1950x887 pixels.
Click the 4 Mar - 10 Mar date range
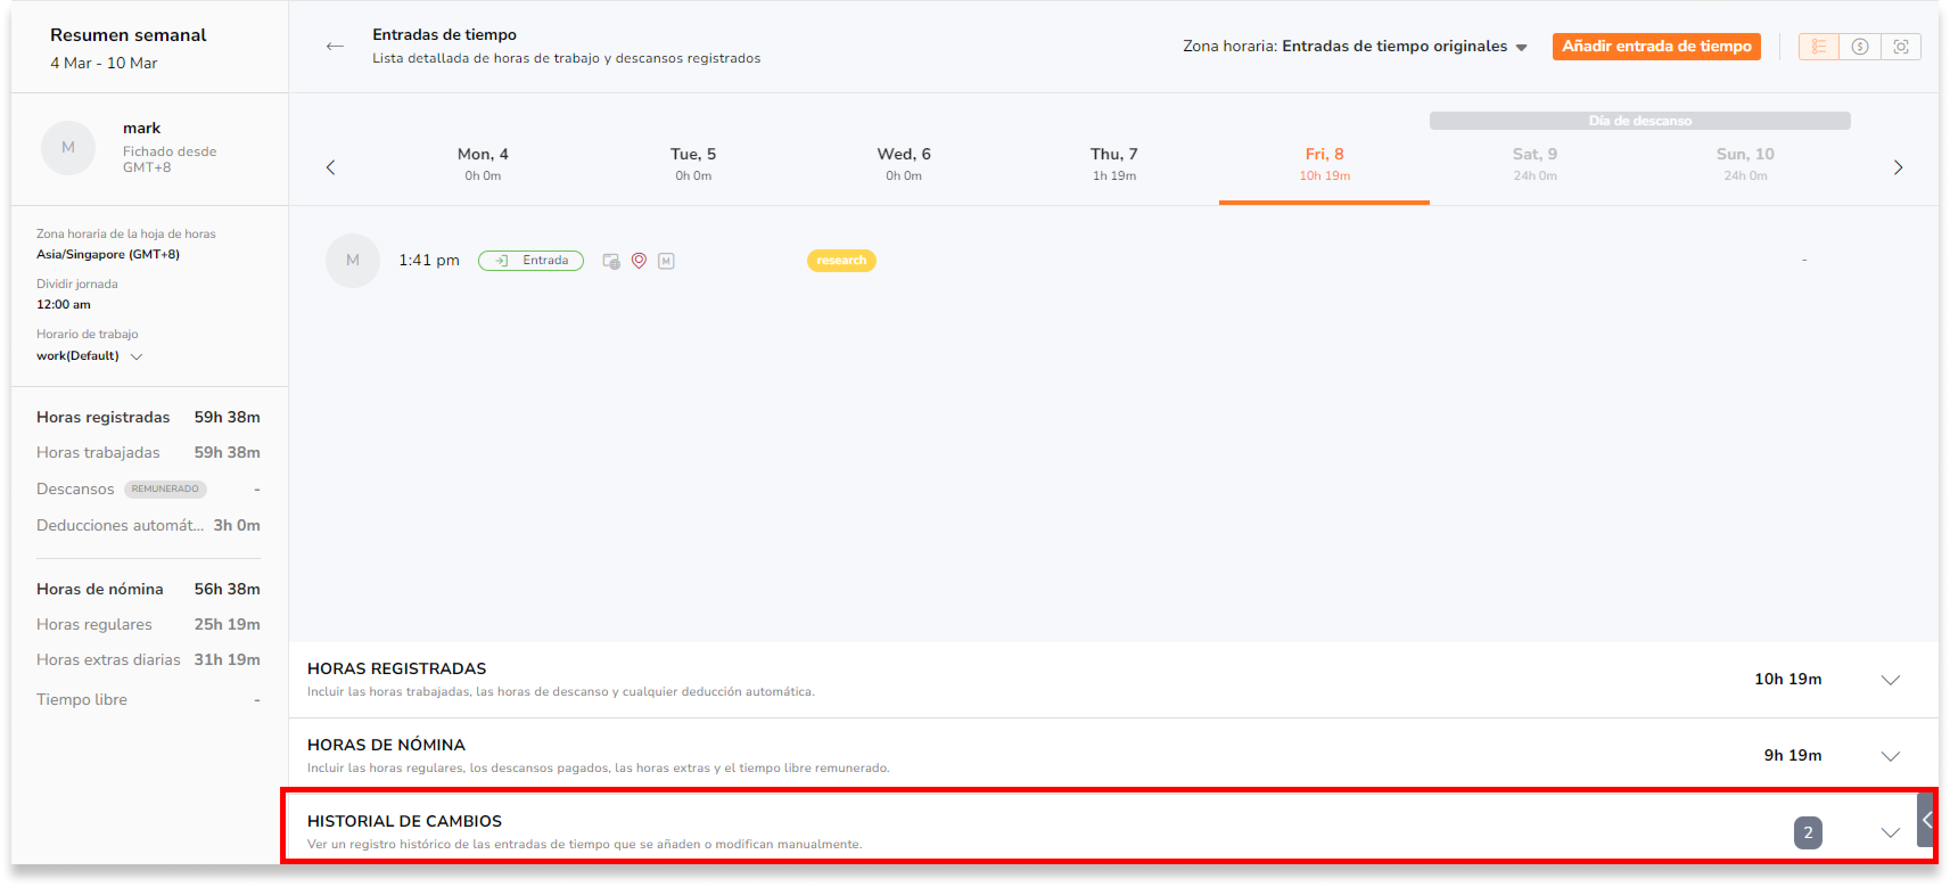click(104, 63)
